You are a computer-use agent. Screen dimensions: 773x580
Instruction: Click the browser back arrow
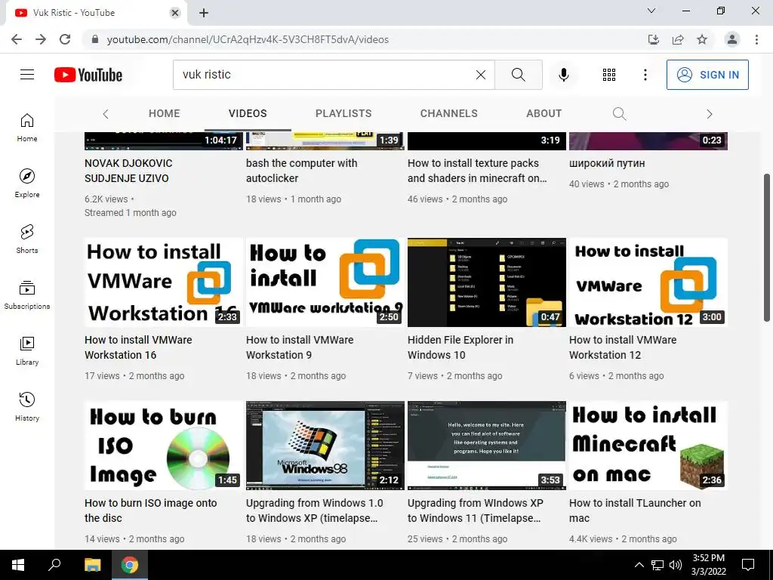click(x=17, y=39)
